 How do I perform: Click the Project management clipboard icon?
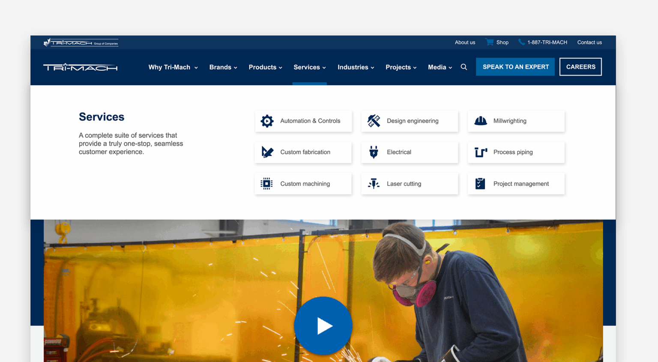tap(480, 184)
